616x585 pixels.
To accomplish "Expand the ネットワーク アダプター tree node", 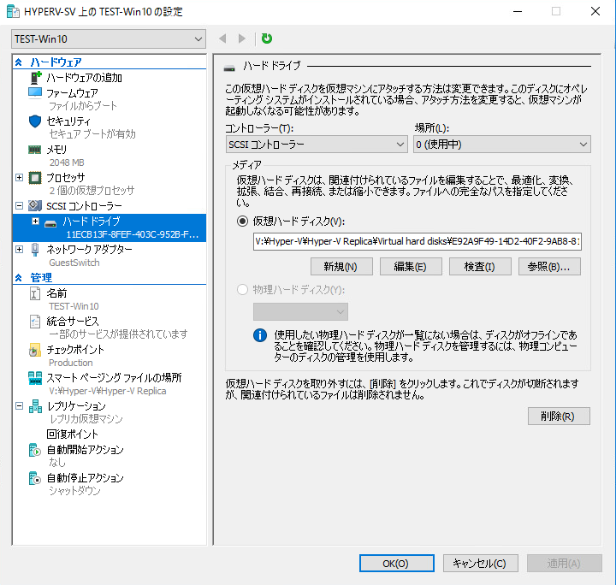I will tap(19, 250).
